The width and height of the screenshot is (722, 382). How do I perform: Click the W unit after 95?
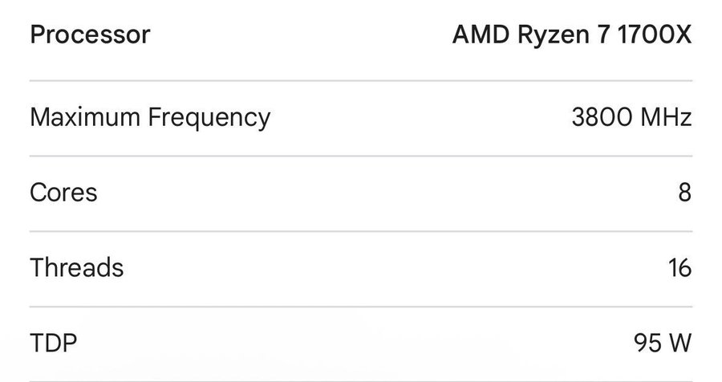(x=678, y=343)
